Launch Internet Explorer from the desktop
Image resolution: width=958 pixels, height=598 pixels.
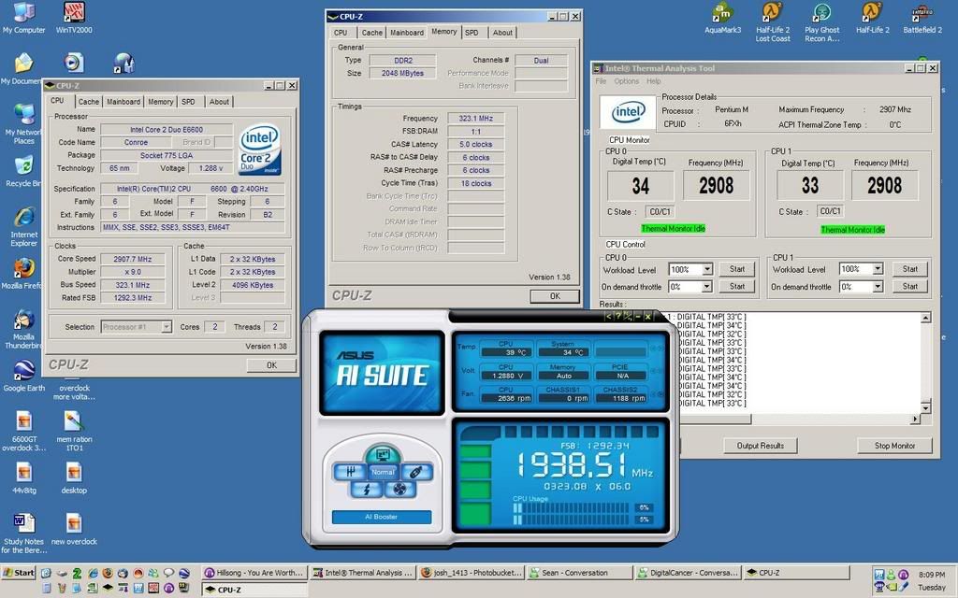pyautogui.click(x=23, y=227)
